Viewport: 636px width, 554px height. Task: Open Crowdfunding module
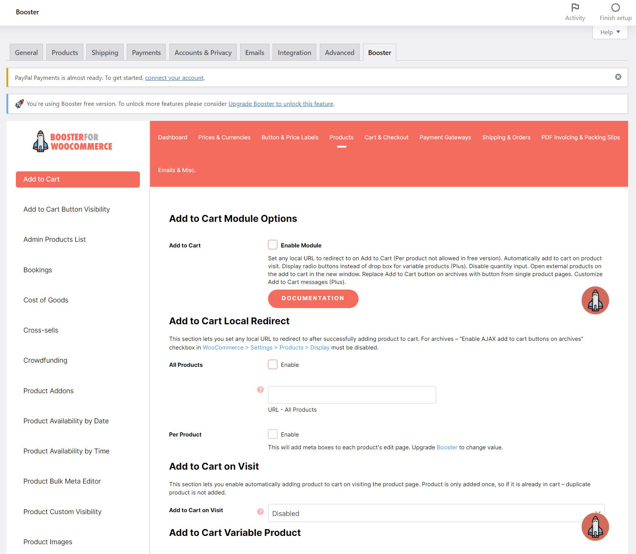point(45,360)
